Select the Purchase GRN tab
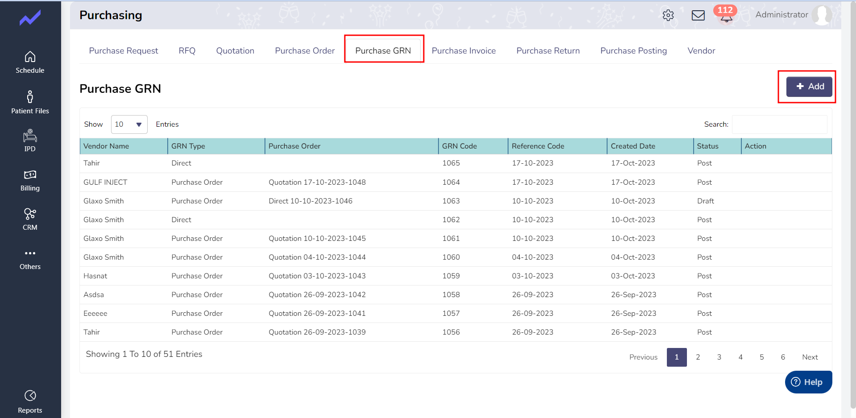Viewport: 856px width, 418px height. (383, 51)
